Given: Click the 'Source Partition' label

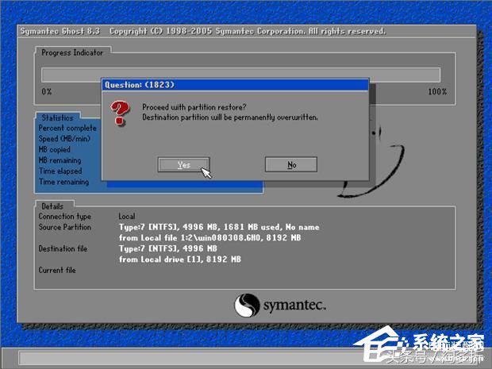Looking at the screenshot, I should (x=64, y=227).
